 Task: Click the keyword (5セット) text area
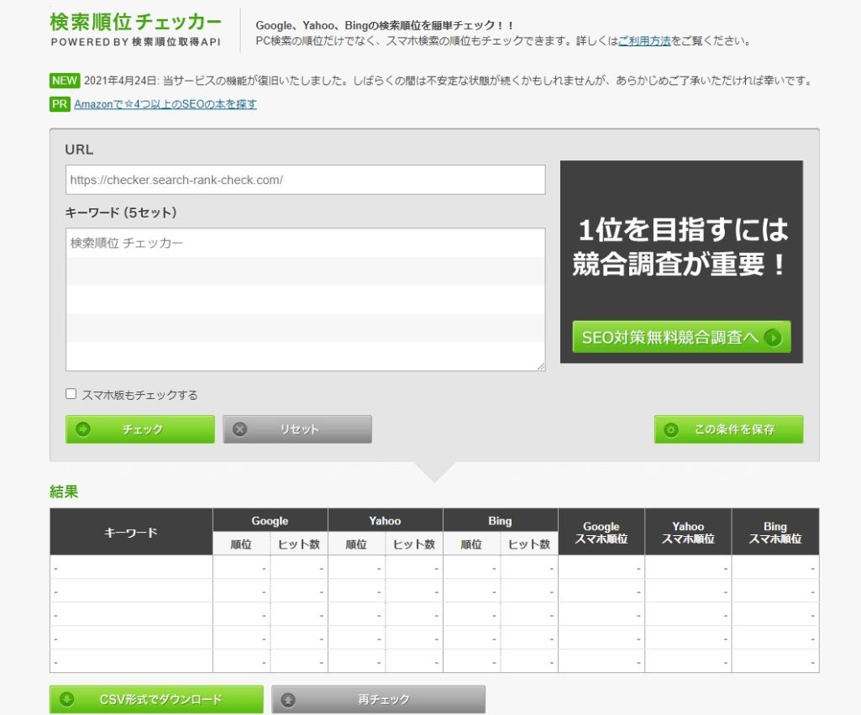click(x=304, y=294)
